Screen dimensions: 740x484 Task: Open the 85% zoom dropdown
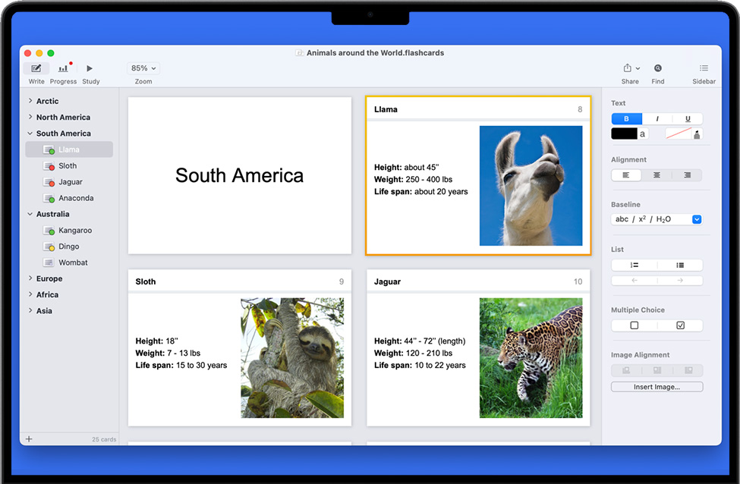click(x=143, y=68)
